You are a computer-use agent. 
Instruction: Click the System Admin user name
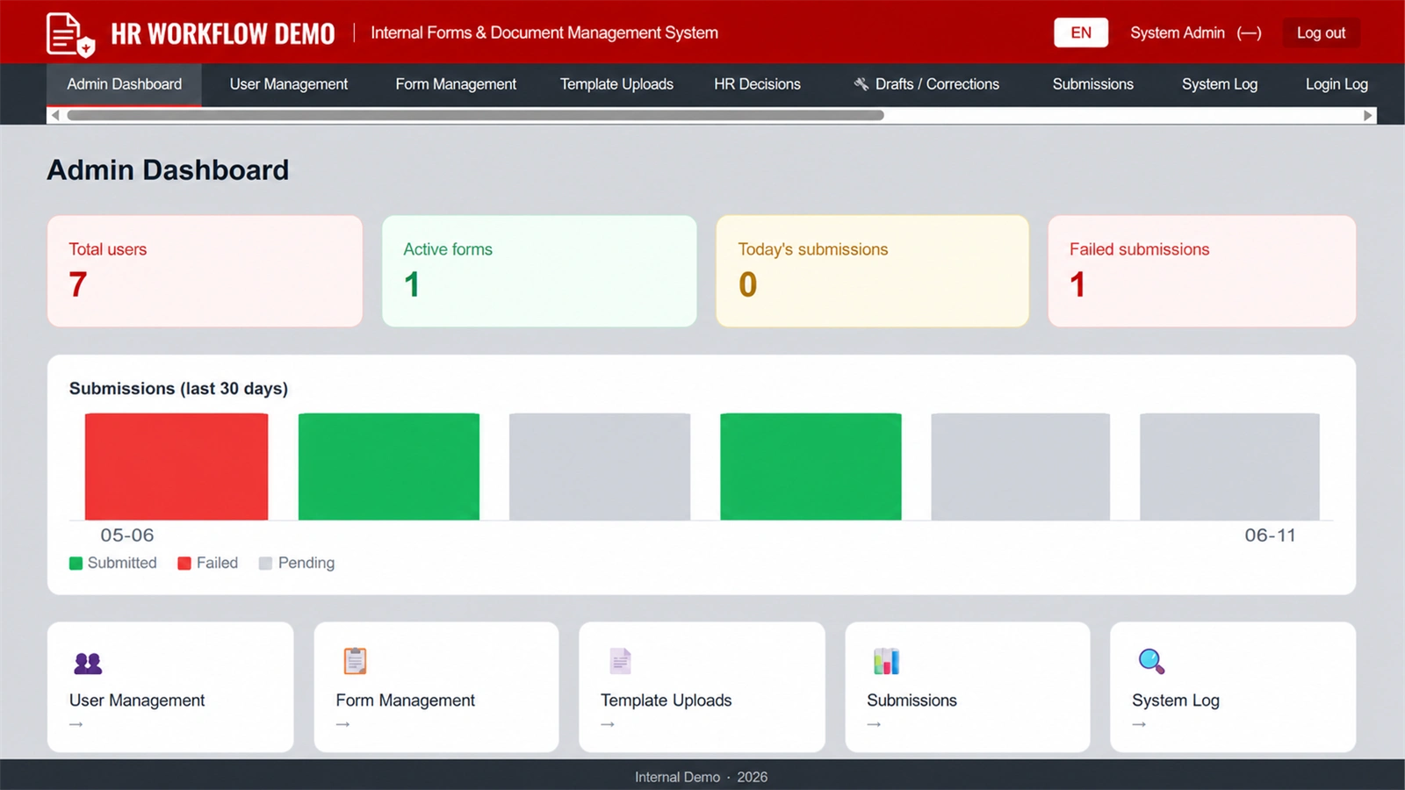[1178, 32]
